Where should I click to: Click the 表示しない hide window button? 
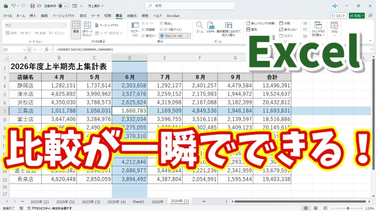point(288,29)
